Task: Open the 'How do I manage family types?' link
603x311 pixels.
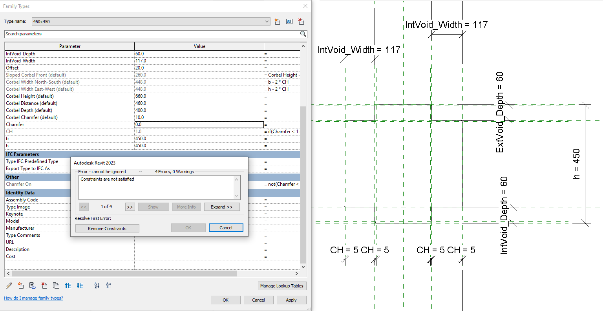Action: [33, 298]
